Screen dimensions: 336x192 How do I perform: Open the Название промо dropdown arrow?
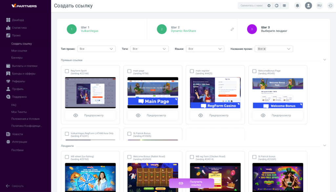point(289,49)
